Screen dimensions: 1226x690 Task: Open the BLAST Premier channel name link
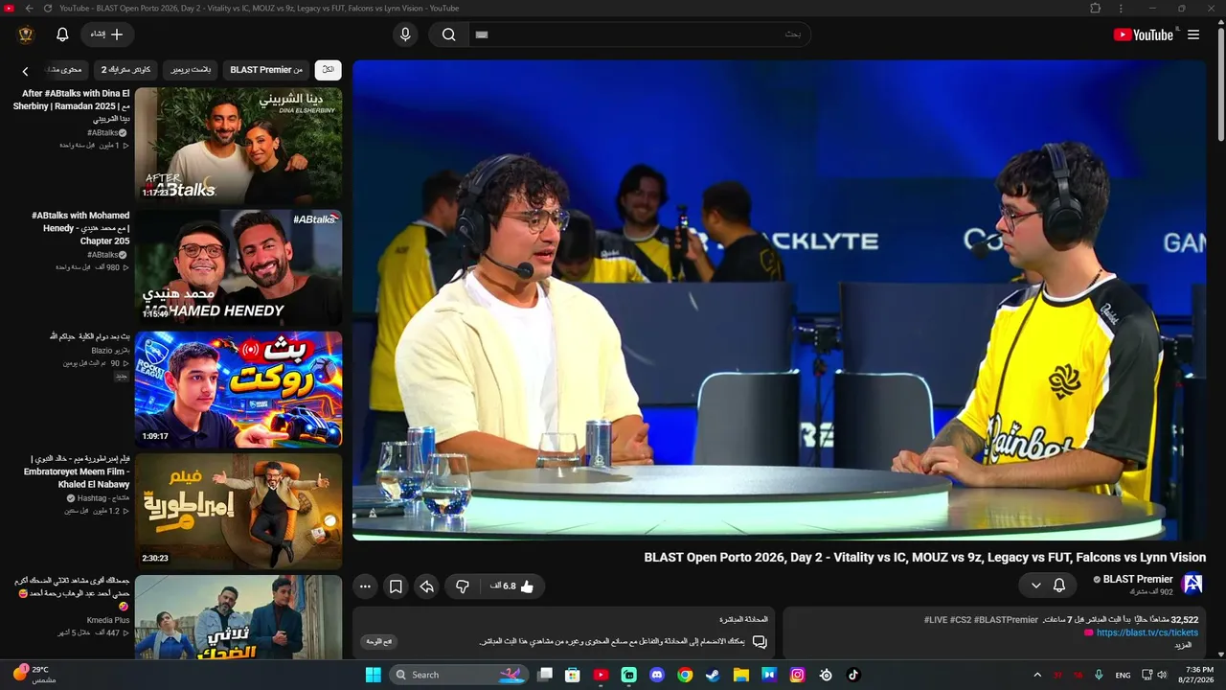click(x=1138, y=579)
